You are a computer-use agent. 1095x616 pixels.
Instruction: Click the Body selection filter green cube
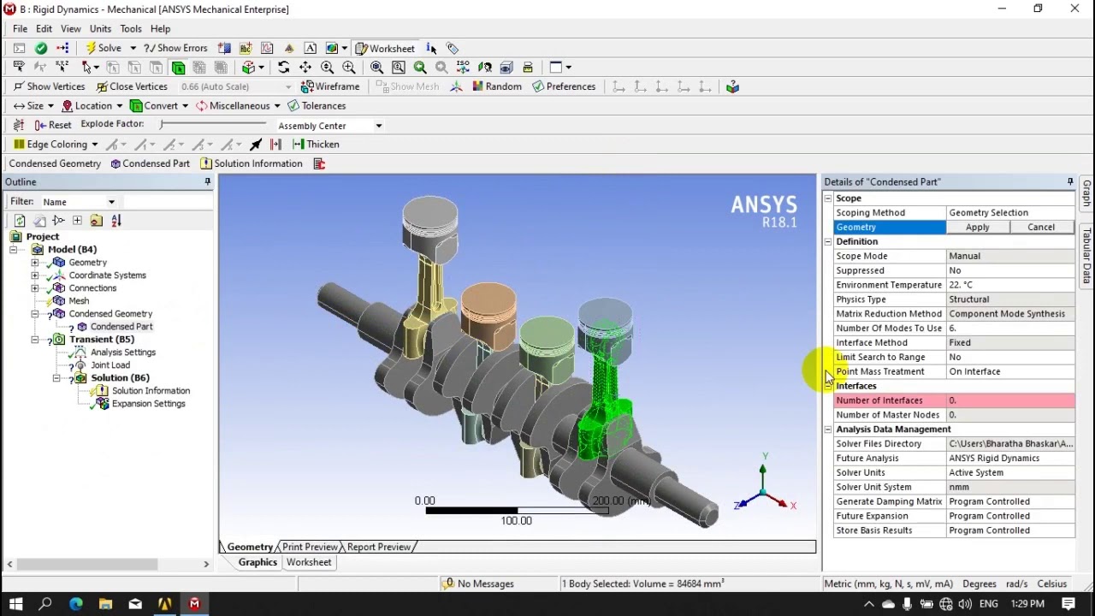point(178,68)
